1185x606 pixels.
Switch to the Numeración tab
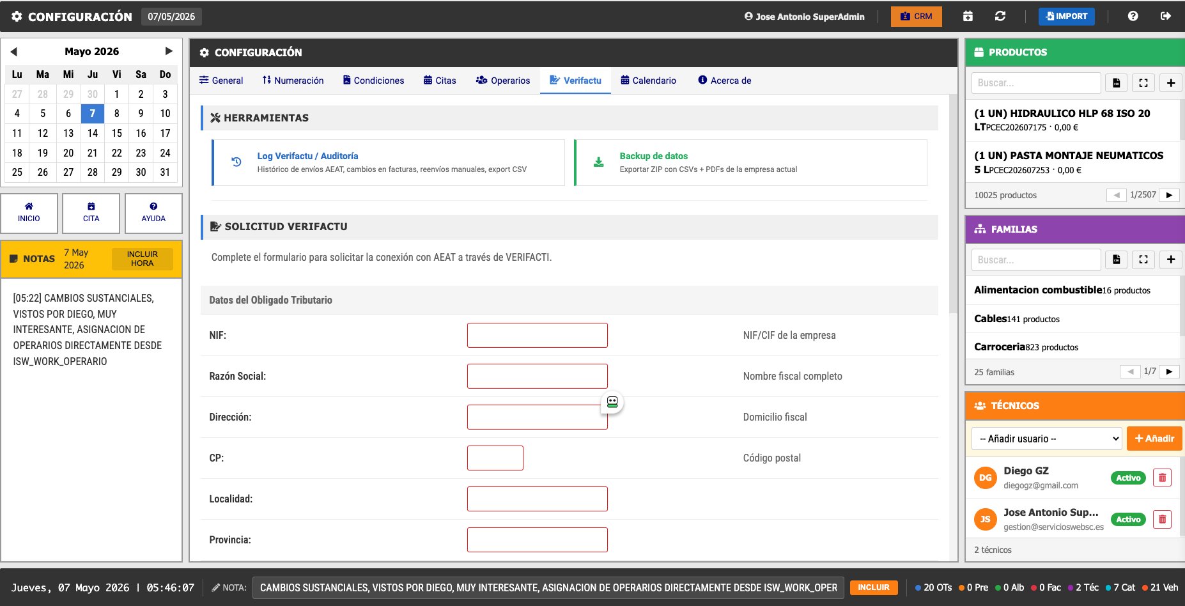(293, 81)
